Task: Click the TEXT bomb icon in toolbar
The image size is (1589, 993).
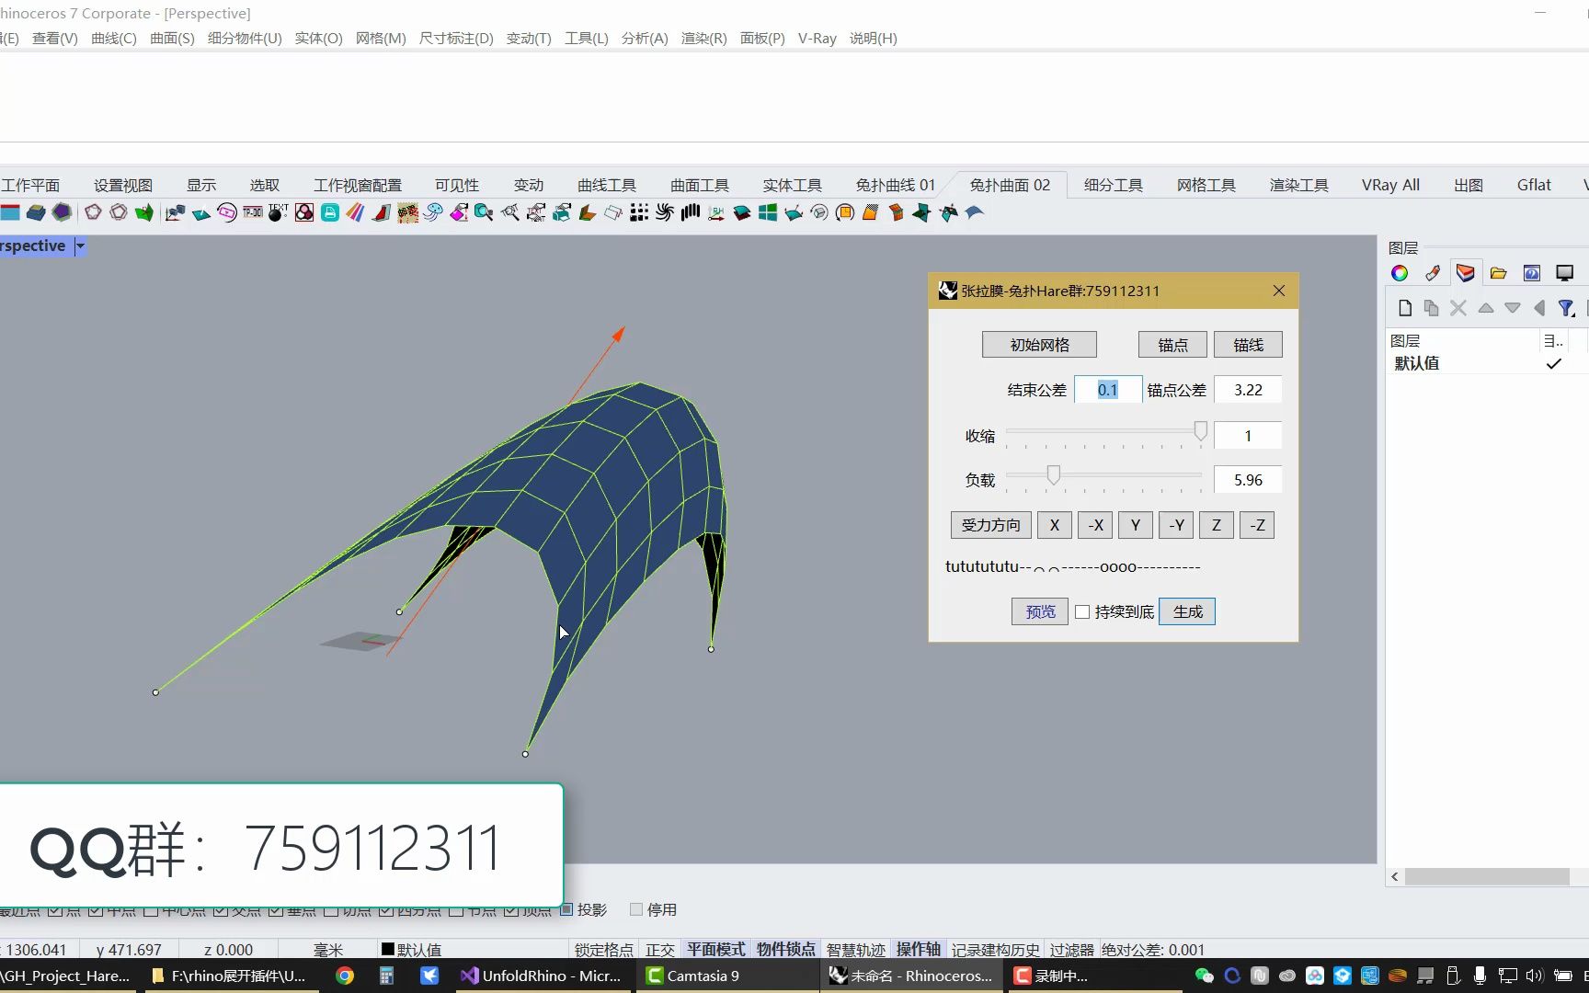Action: point(278,212)
